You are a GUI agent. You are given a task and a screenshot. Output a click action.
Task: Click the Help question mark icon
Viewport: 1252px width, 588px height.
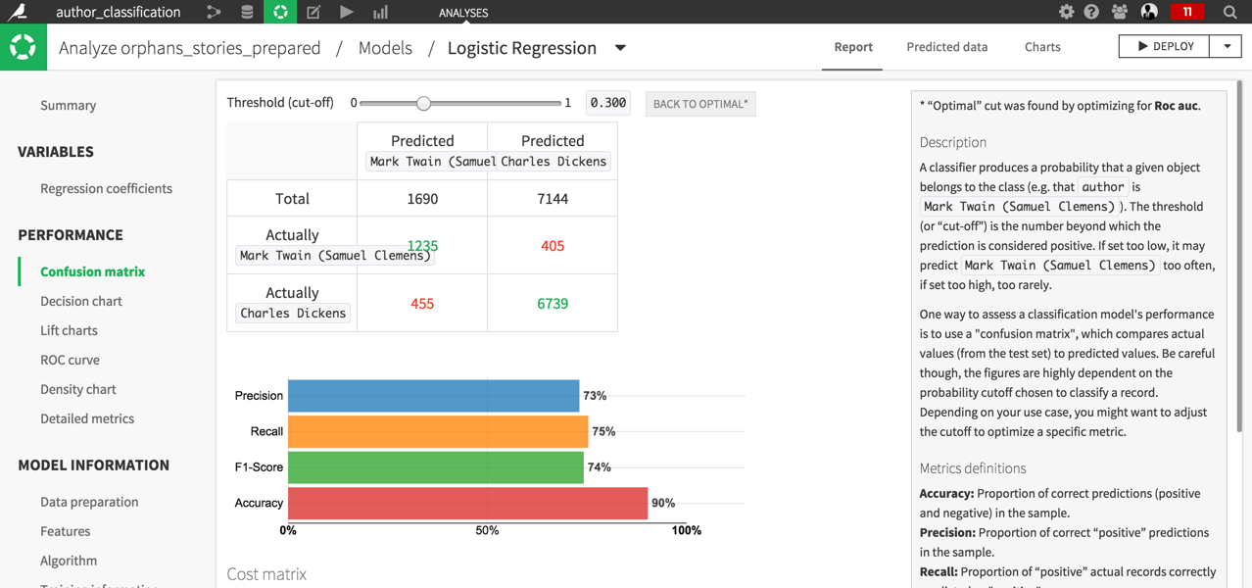tap(1091, 12)
